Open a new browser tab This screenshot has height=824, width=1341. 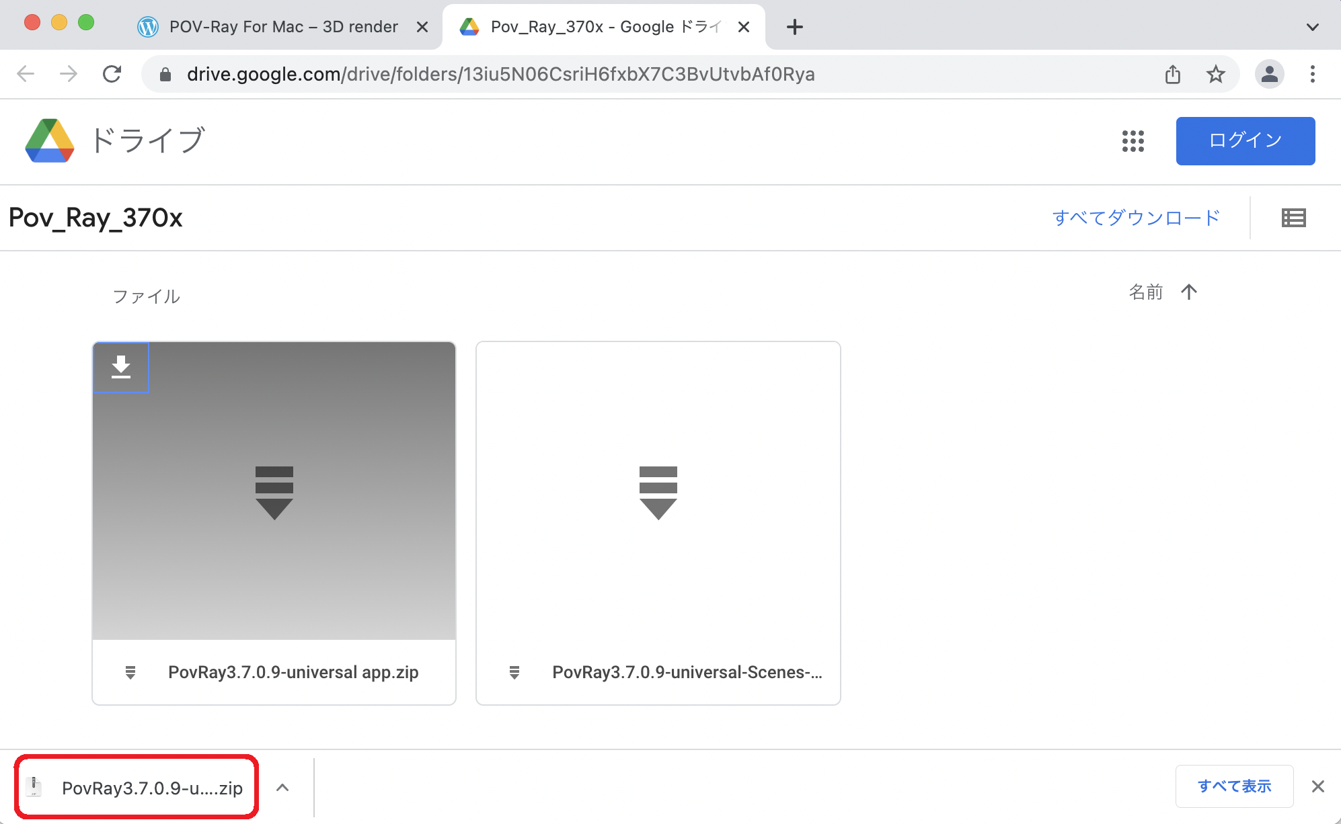coord(794,27)
